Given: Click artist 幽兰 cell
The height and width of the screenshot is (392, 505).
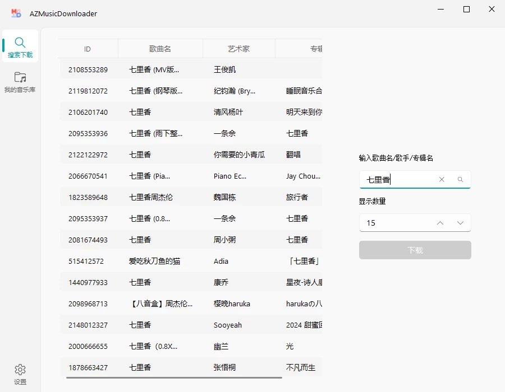Looking at the screenshot, I should click(x=221, y=347).
